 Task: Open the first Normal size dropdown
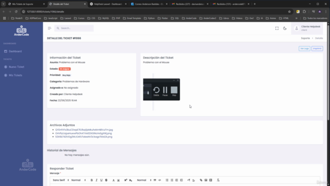click(78, 180)
